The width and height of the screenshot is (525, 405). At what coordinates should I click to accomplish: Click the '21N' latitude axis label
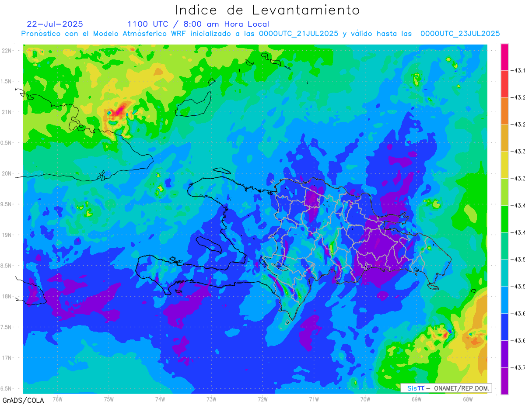tap(6, 112)
